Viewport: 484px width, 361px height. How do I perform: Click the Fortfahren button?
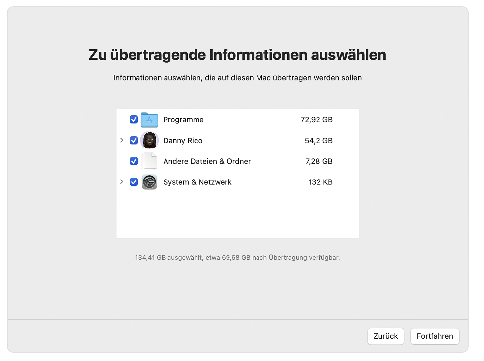pyautogui.click(x=435, y=336)
